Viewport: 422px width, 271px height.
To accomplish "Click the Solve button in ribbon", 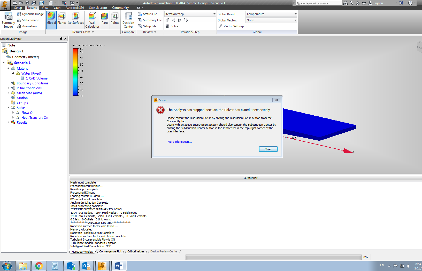I will [x=172, y=26].
